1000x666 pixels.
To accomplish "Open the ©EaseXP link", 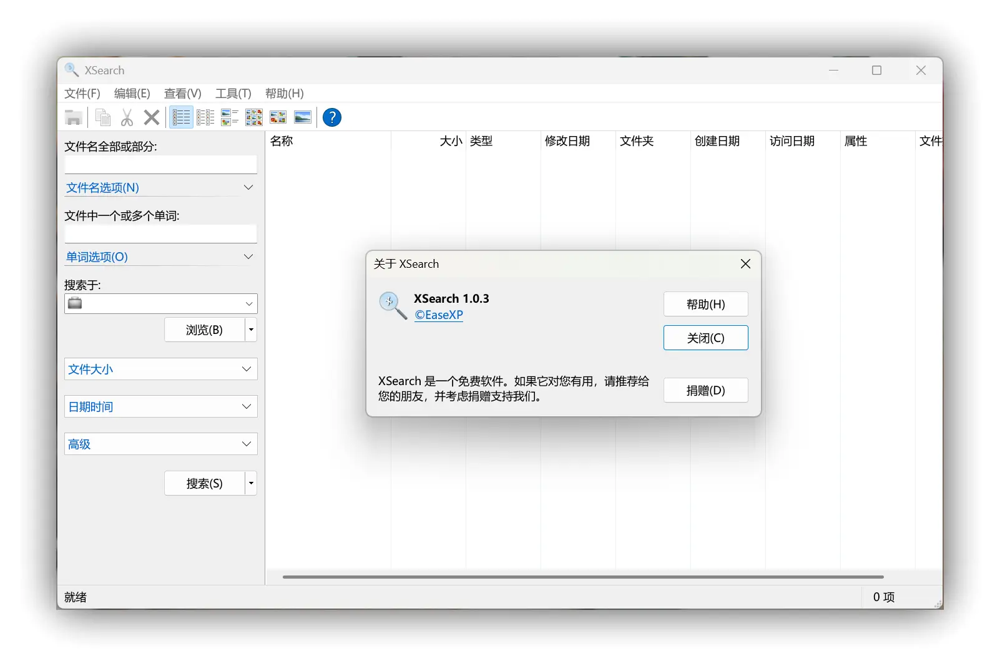I will [439, 315].
